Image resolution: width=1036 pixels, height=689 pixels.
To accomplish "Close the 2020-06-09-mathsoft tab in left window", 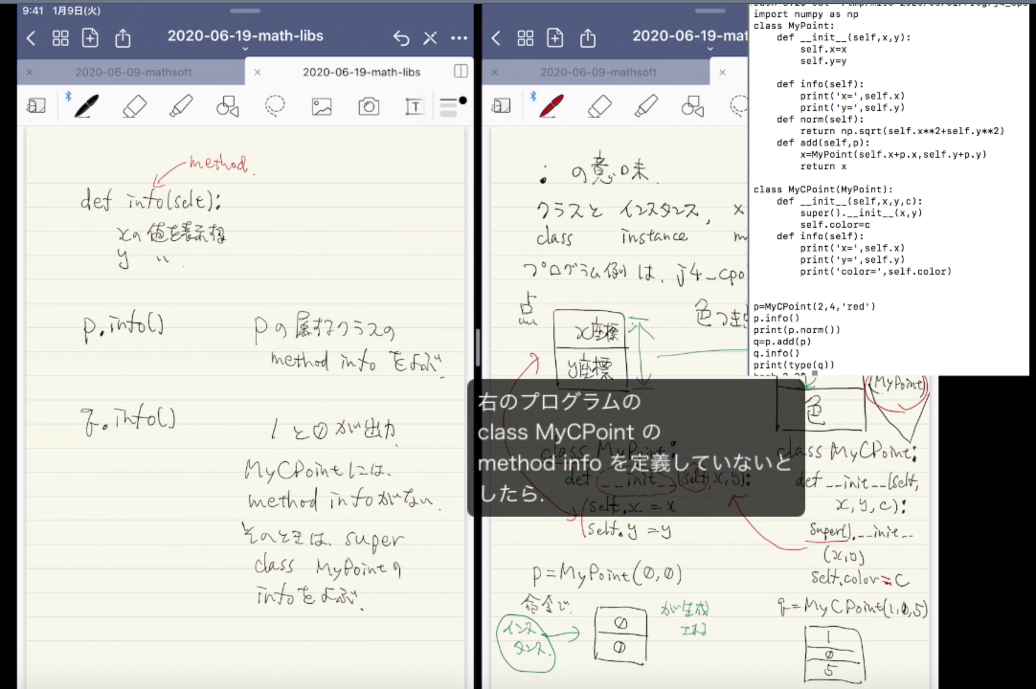I will [30, 72].
